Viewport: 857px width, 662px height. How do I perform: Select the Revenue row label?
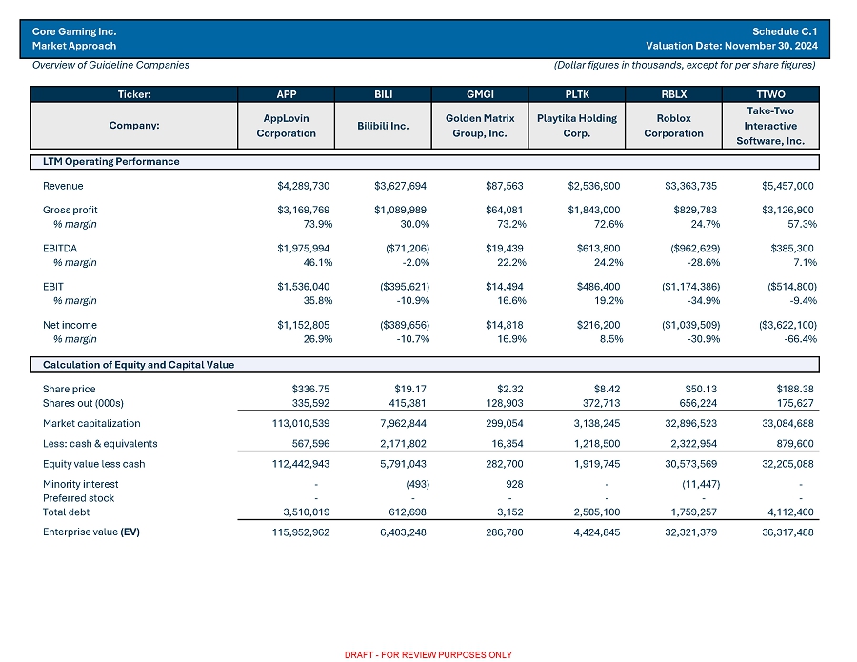pos(63,186)
